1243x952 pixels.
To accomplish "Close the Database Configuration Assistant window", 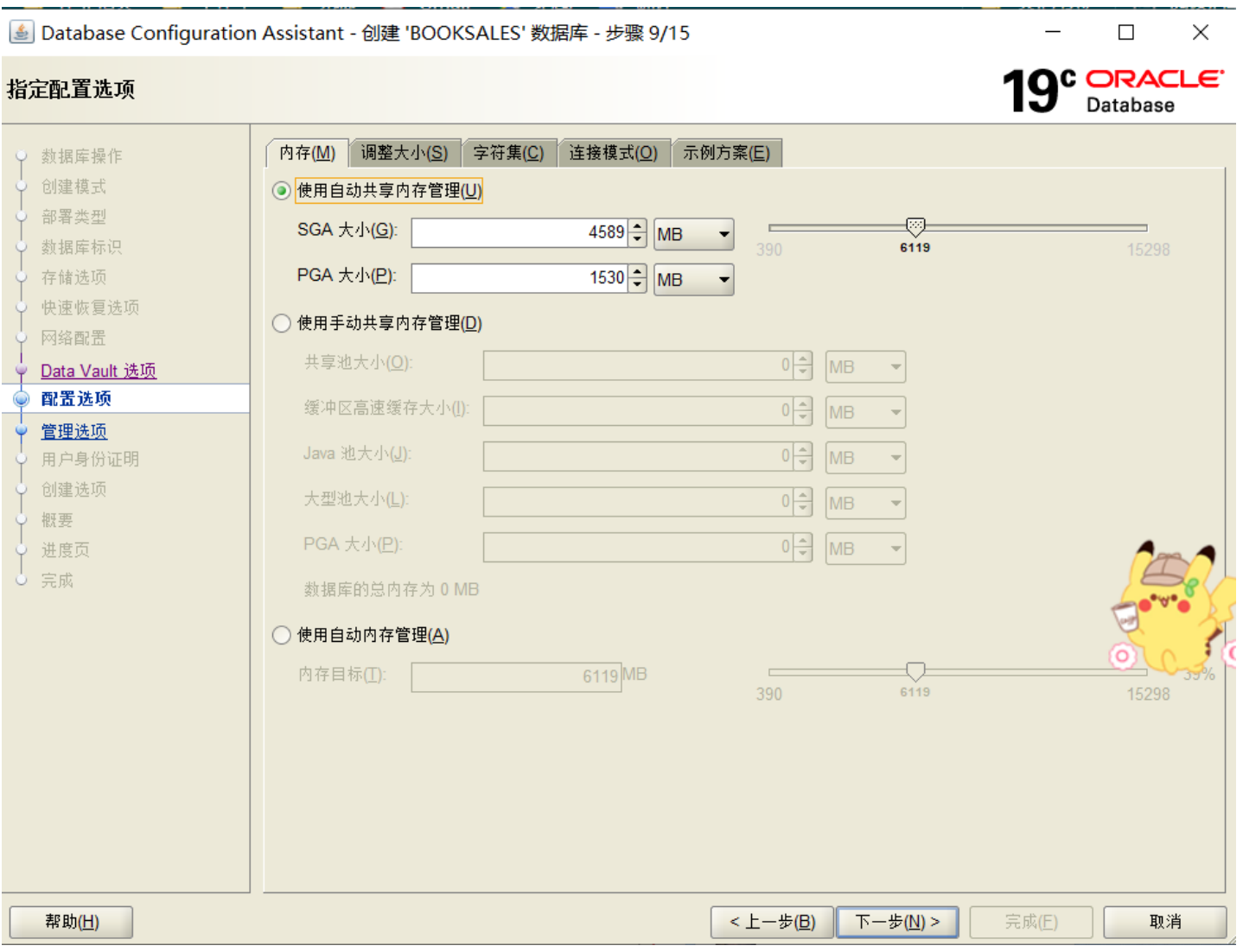I will (1201, 32).
